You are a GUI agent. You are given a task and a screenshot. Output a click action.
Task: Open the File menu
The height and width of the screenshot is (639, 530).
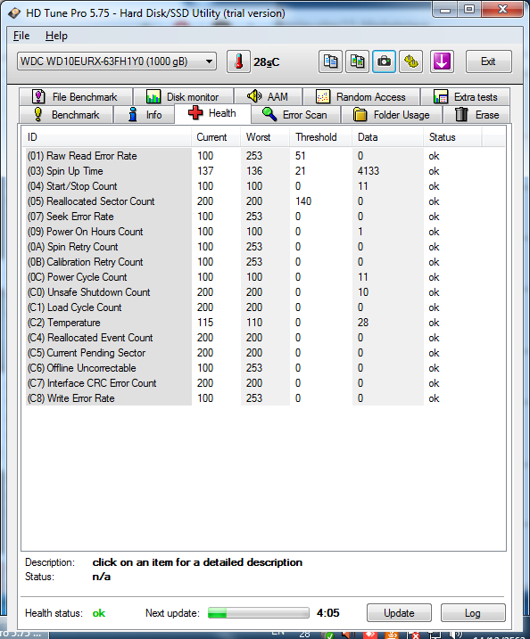click(x=21, y=36)
